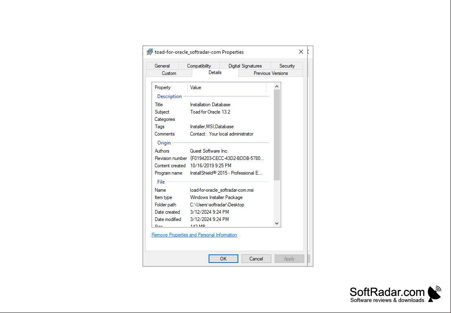
Task: Select the Subject value Toad for Oracle 13.2
Action: [x=210, y=112]
